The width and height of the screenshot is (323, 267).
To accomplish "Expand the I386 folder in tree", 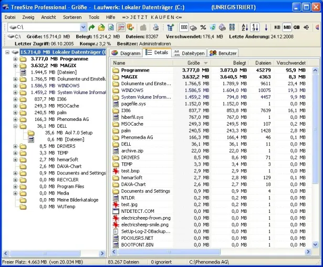I will pos(15,99).
